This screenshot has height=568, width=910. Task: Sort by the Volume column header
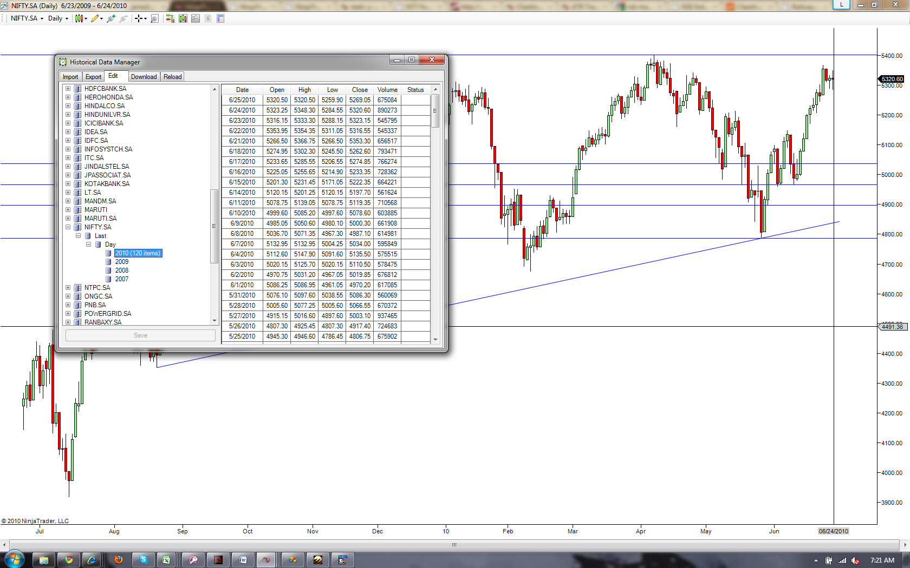(387, 90)
